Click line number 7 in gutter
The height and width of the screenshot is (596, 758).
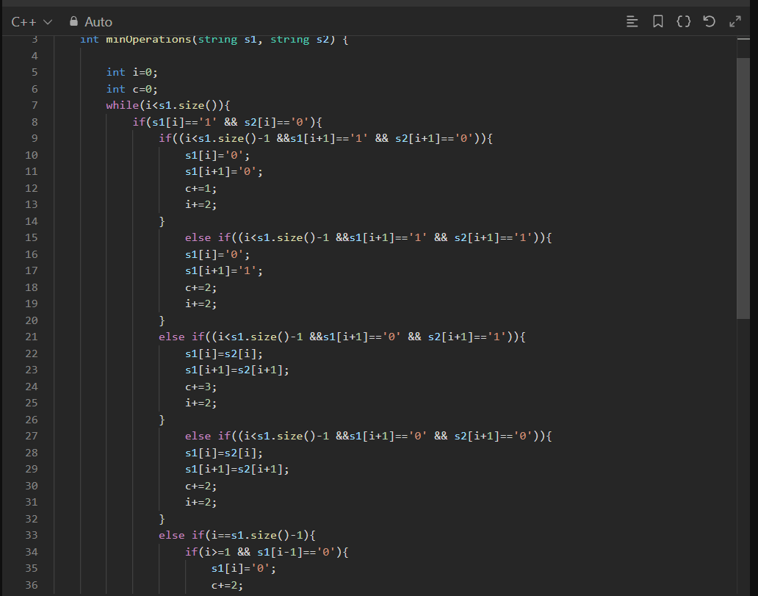pyautogui.click(x=35, y=106)
